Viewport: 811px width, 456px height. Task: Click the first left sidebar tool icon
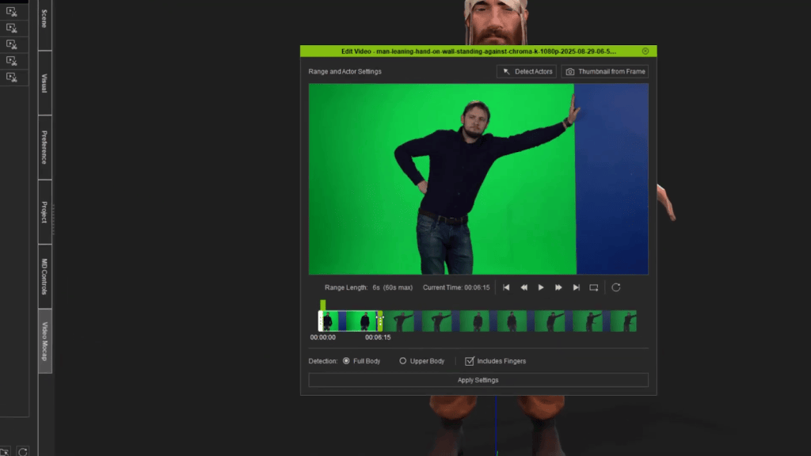point(11,11)
